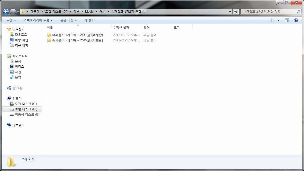Image resolution: width=304 pixels, height=171 pixels.
Task: Open 라이브러리에 포함 dropdown menu
Action: click(38, 20)
